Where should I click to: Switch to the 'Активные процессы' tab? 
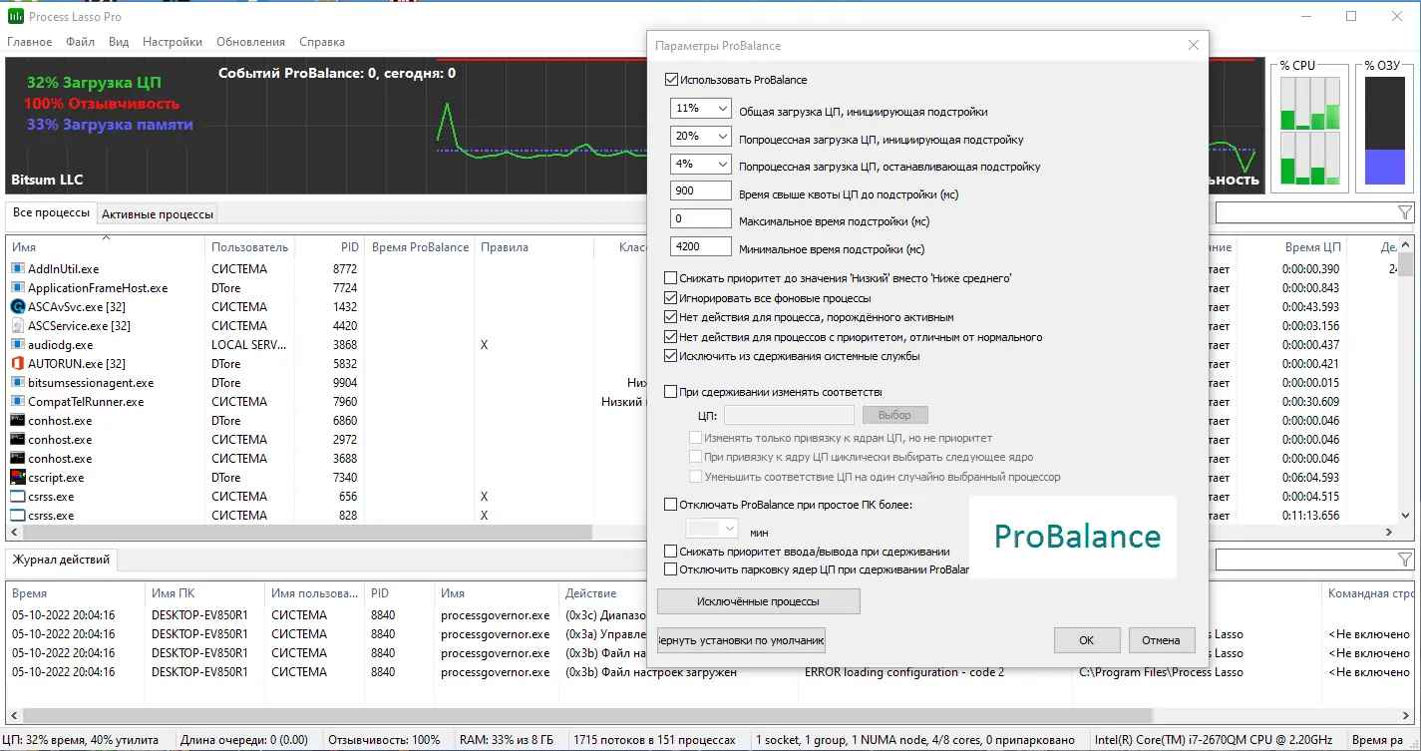pyautogui.click(x=158, y=214)
